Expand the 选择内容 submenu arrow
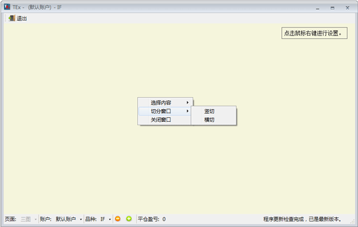Image resolution: width=358 pixels, height=227 pixels. tap(188, 102)
